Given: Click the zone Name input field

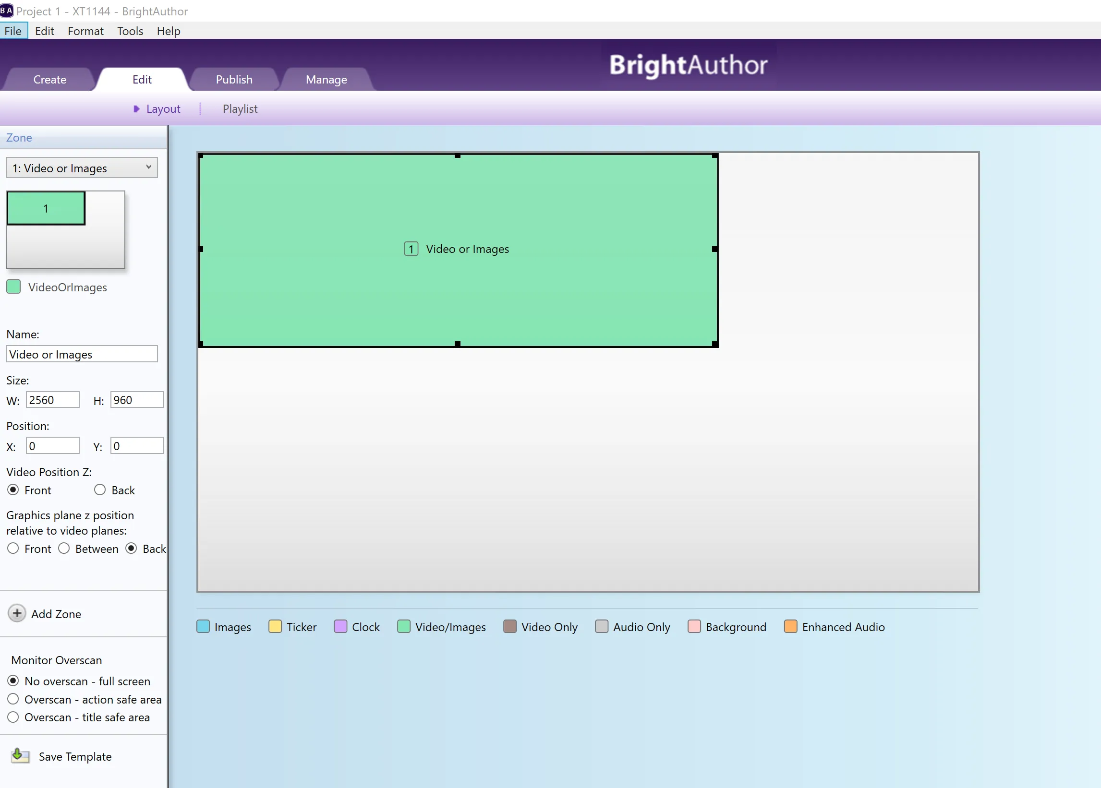Looking at the screenshot, I should pos(82,354).
